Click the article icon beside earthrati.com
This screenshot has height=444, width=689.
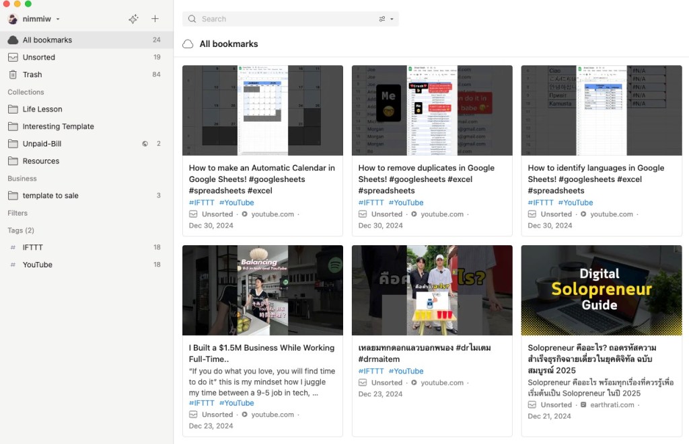point(583,405)
